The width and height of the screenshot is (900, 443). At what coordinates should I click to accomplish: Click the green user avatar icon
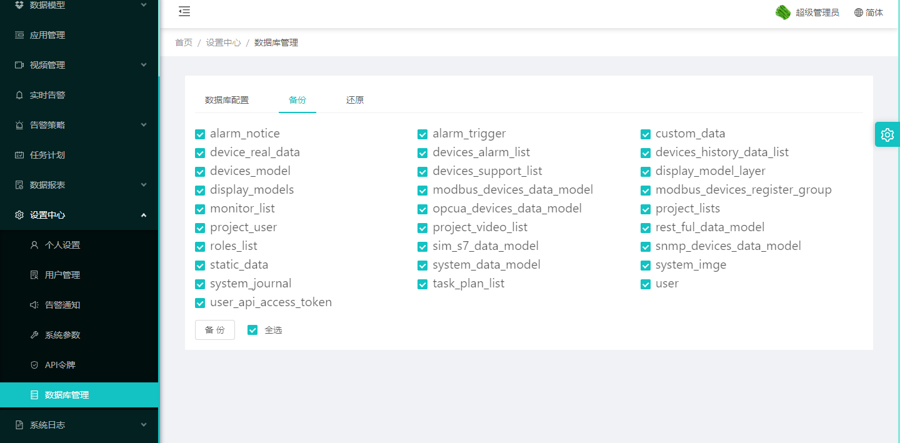point(782,12)
